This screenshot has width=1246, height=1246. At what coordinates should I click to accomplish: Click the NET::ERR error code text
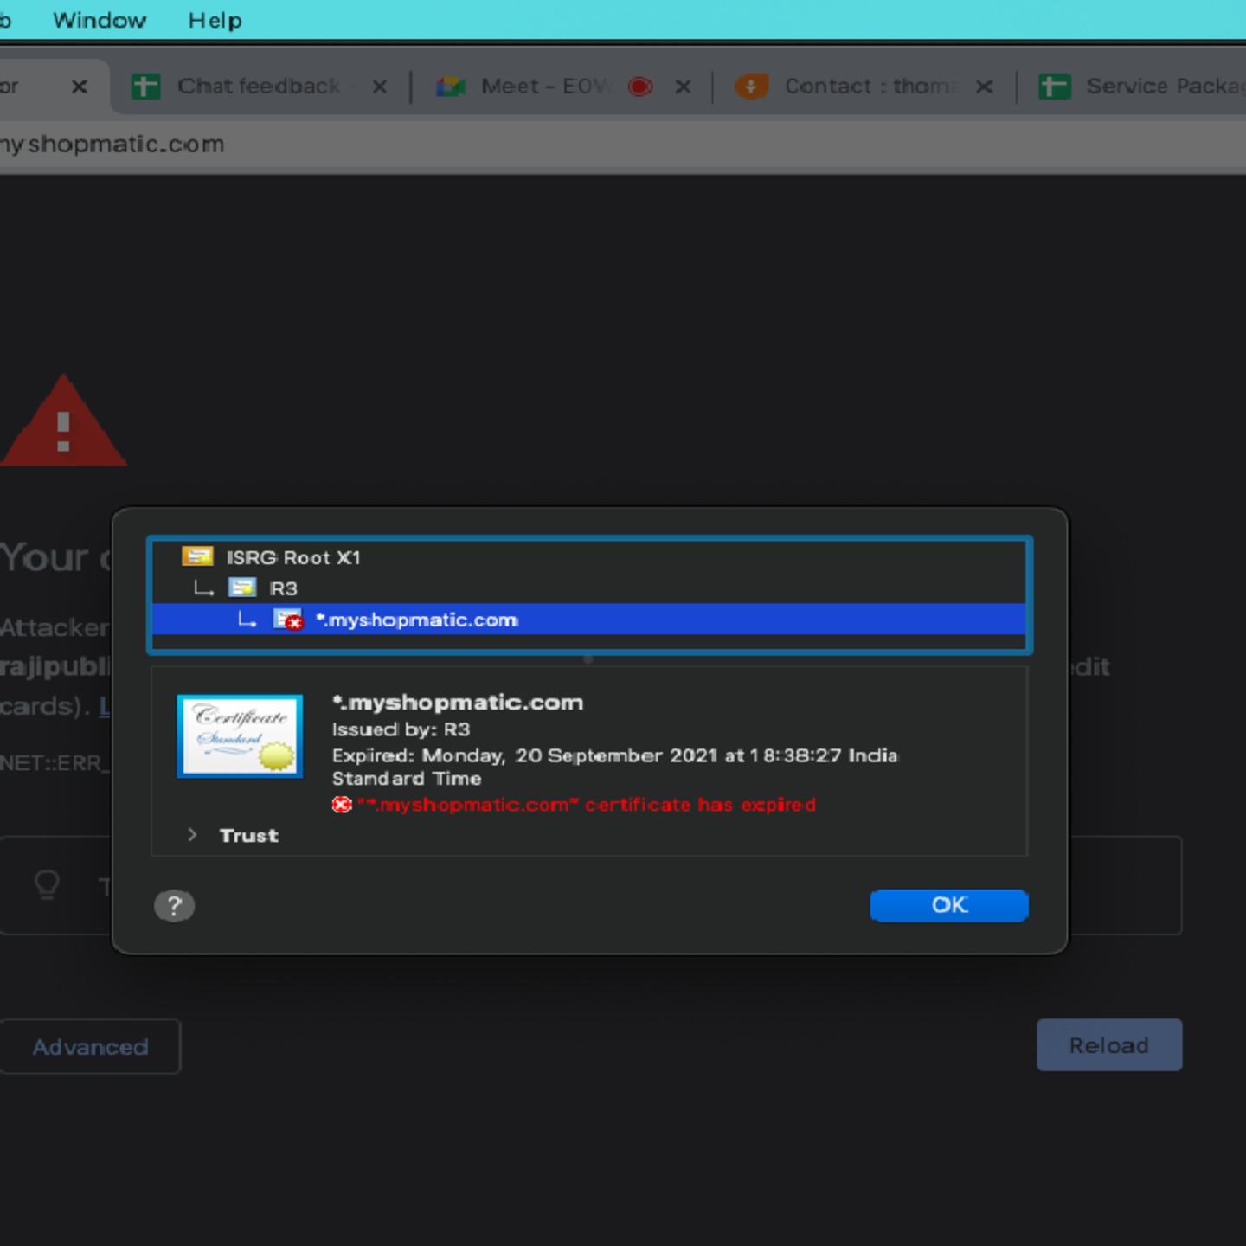point(55,763)
